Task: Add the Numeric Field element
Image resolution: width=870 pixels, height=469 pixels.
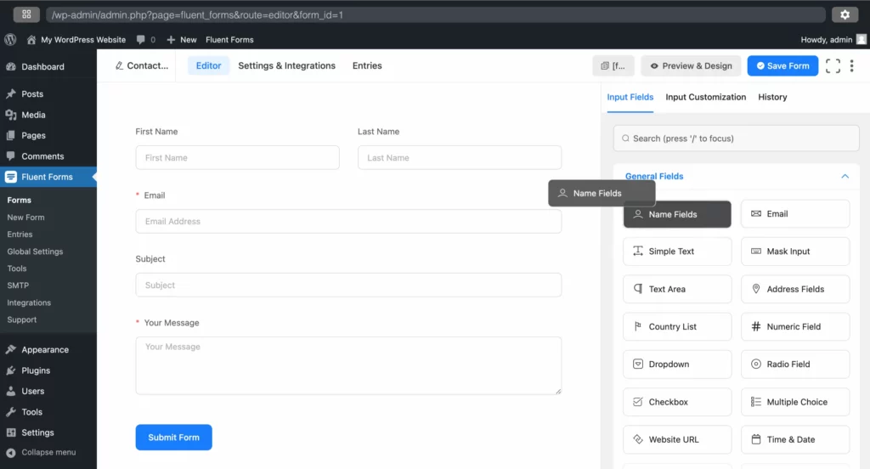Action: pos(795,326)
